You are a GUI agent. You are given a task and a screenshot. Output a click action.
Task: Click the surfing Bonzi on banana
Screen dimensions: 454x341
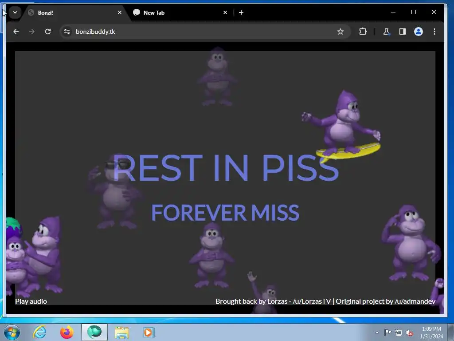point(342,125)
